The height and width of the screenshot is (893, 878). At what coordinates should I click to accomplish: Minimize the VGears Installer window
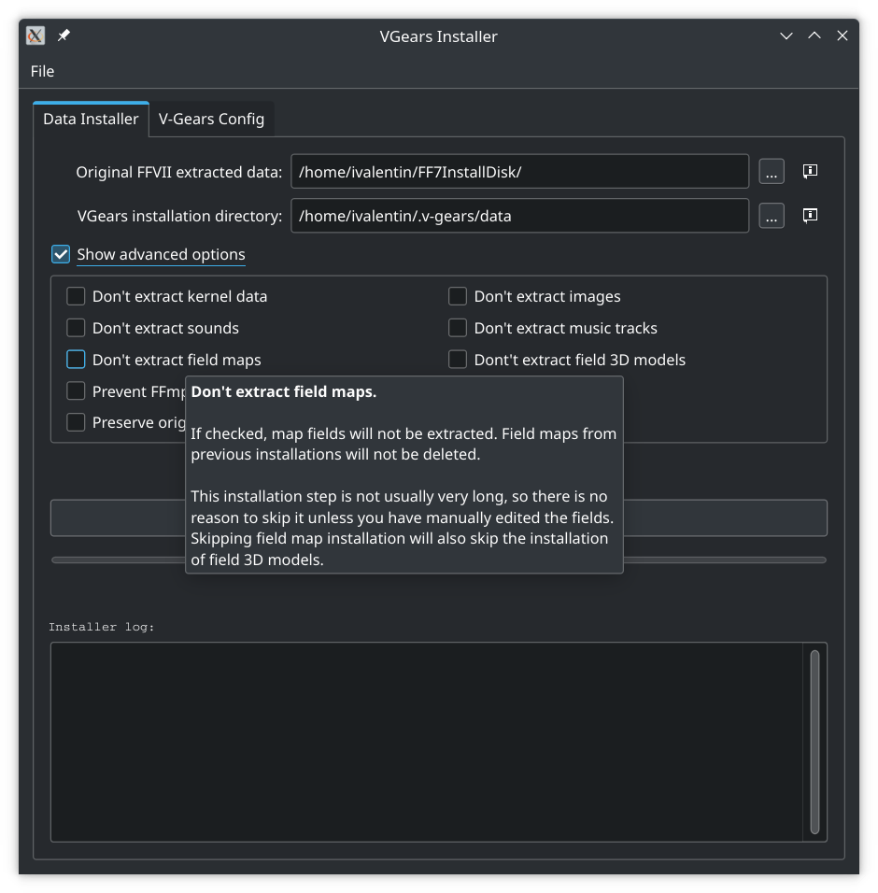(x=786, y=35)
